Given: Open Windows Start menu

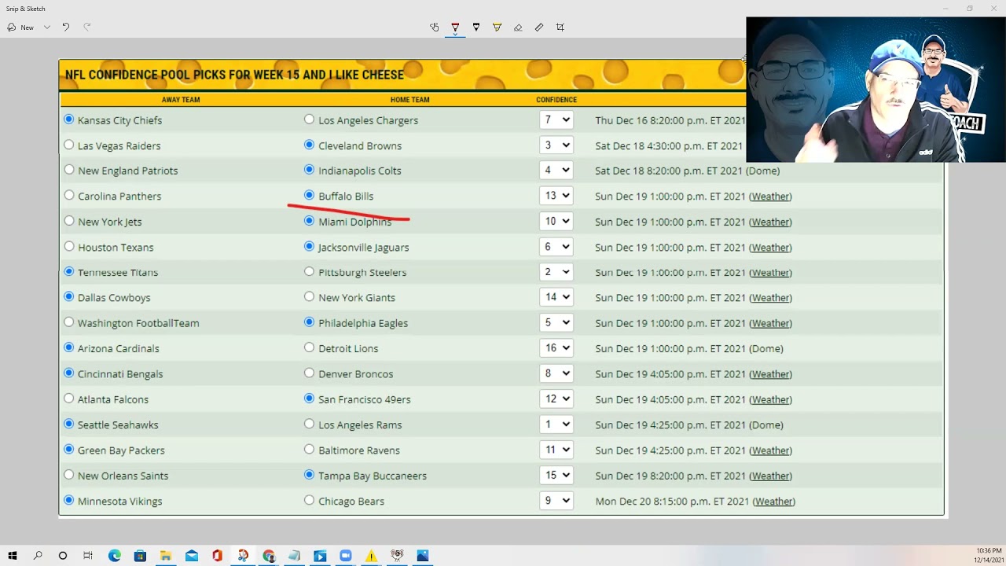Looking at the screenshot, I should (13, 556).
